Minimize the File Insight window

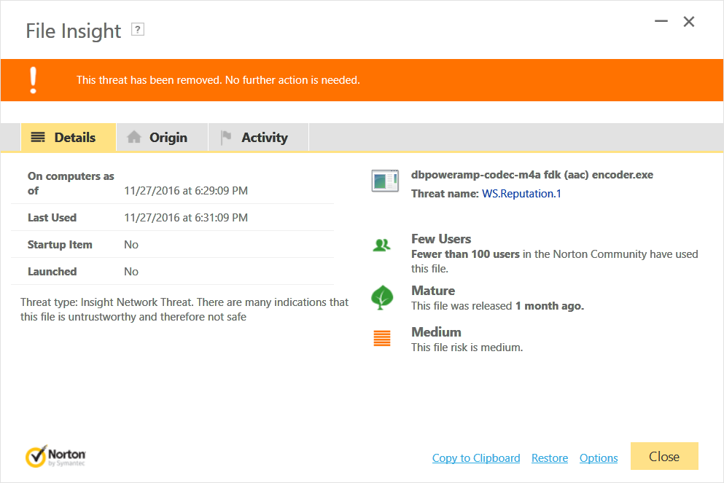(661, 21)
